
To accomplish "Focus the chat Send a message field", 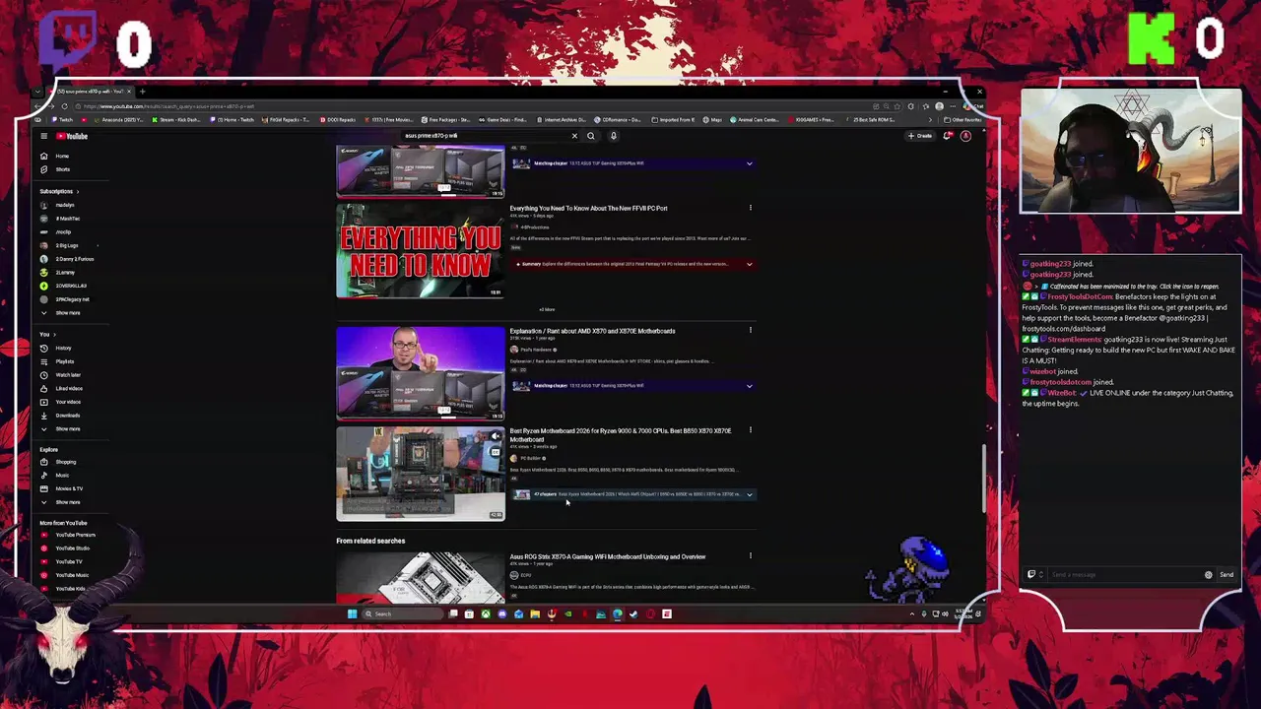I will click(x=1123, y=574).
